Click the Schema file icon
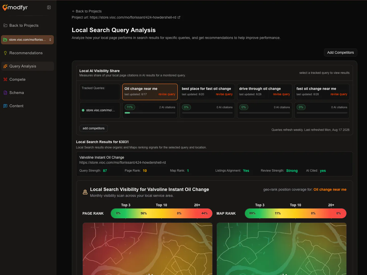Screen dimensions: 367x275 click(x=5, y=93)
